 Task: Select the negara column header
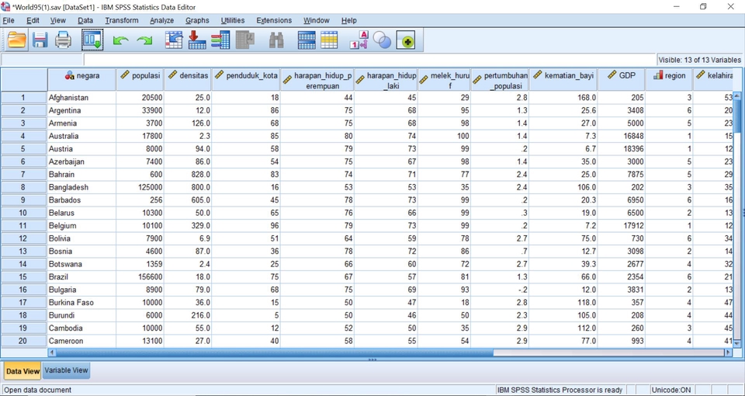pos(81,79)
